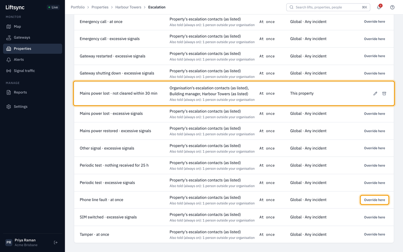Open the Settings gear icon

(x=9, y=107)
